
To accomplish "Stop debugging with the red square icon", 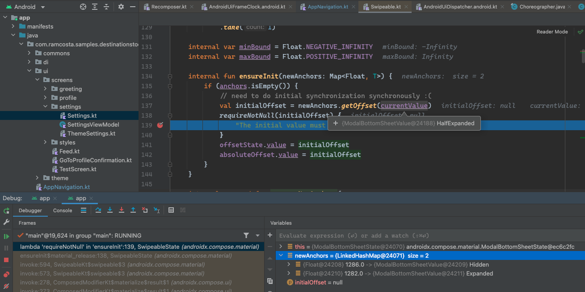I will 6,260.
